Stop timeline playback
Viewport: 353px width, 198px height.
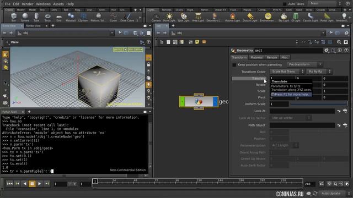pos(32,184)
